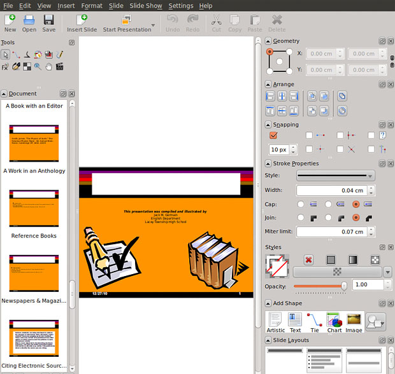Image resolution: width=395 pixels, height=374 pixels.
Task: Choose the gradient fill style button
Action: [353, 260]
